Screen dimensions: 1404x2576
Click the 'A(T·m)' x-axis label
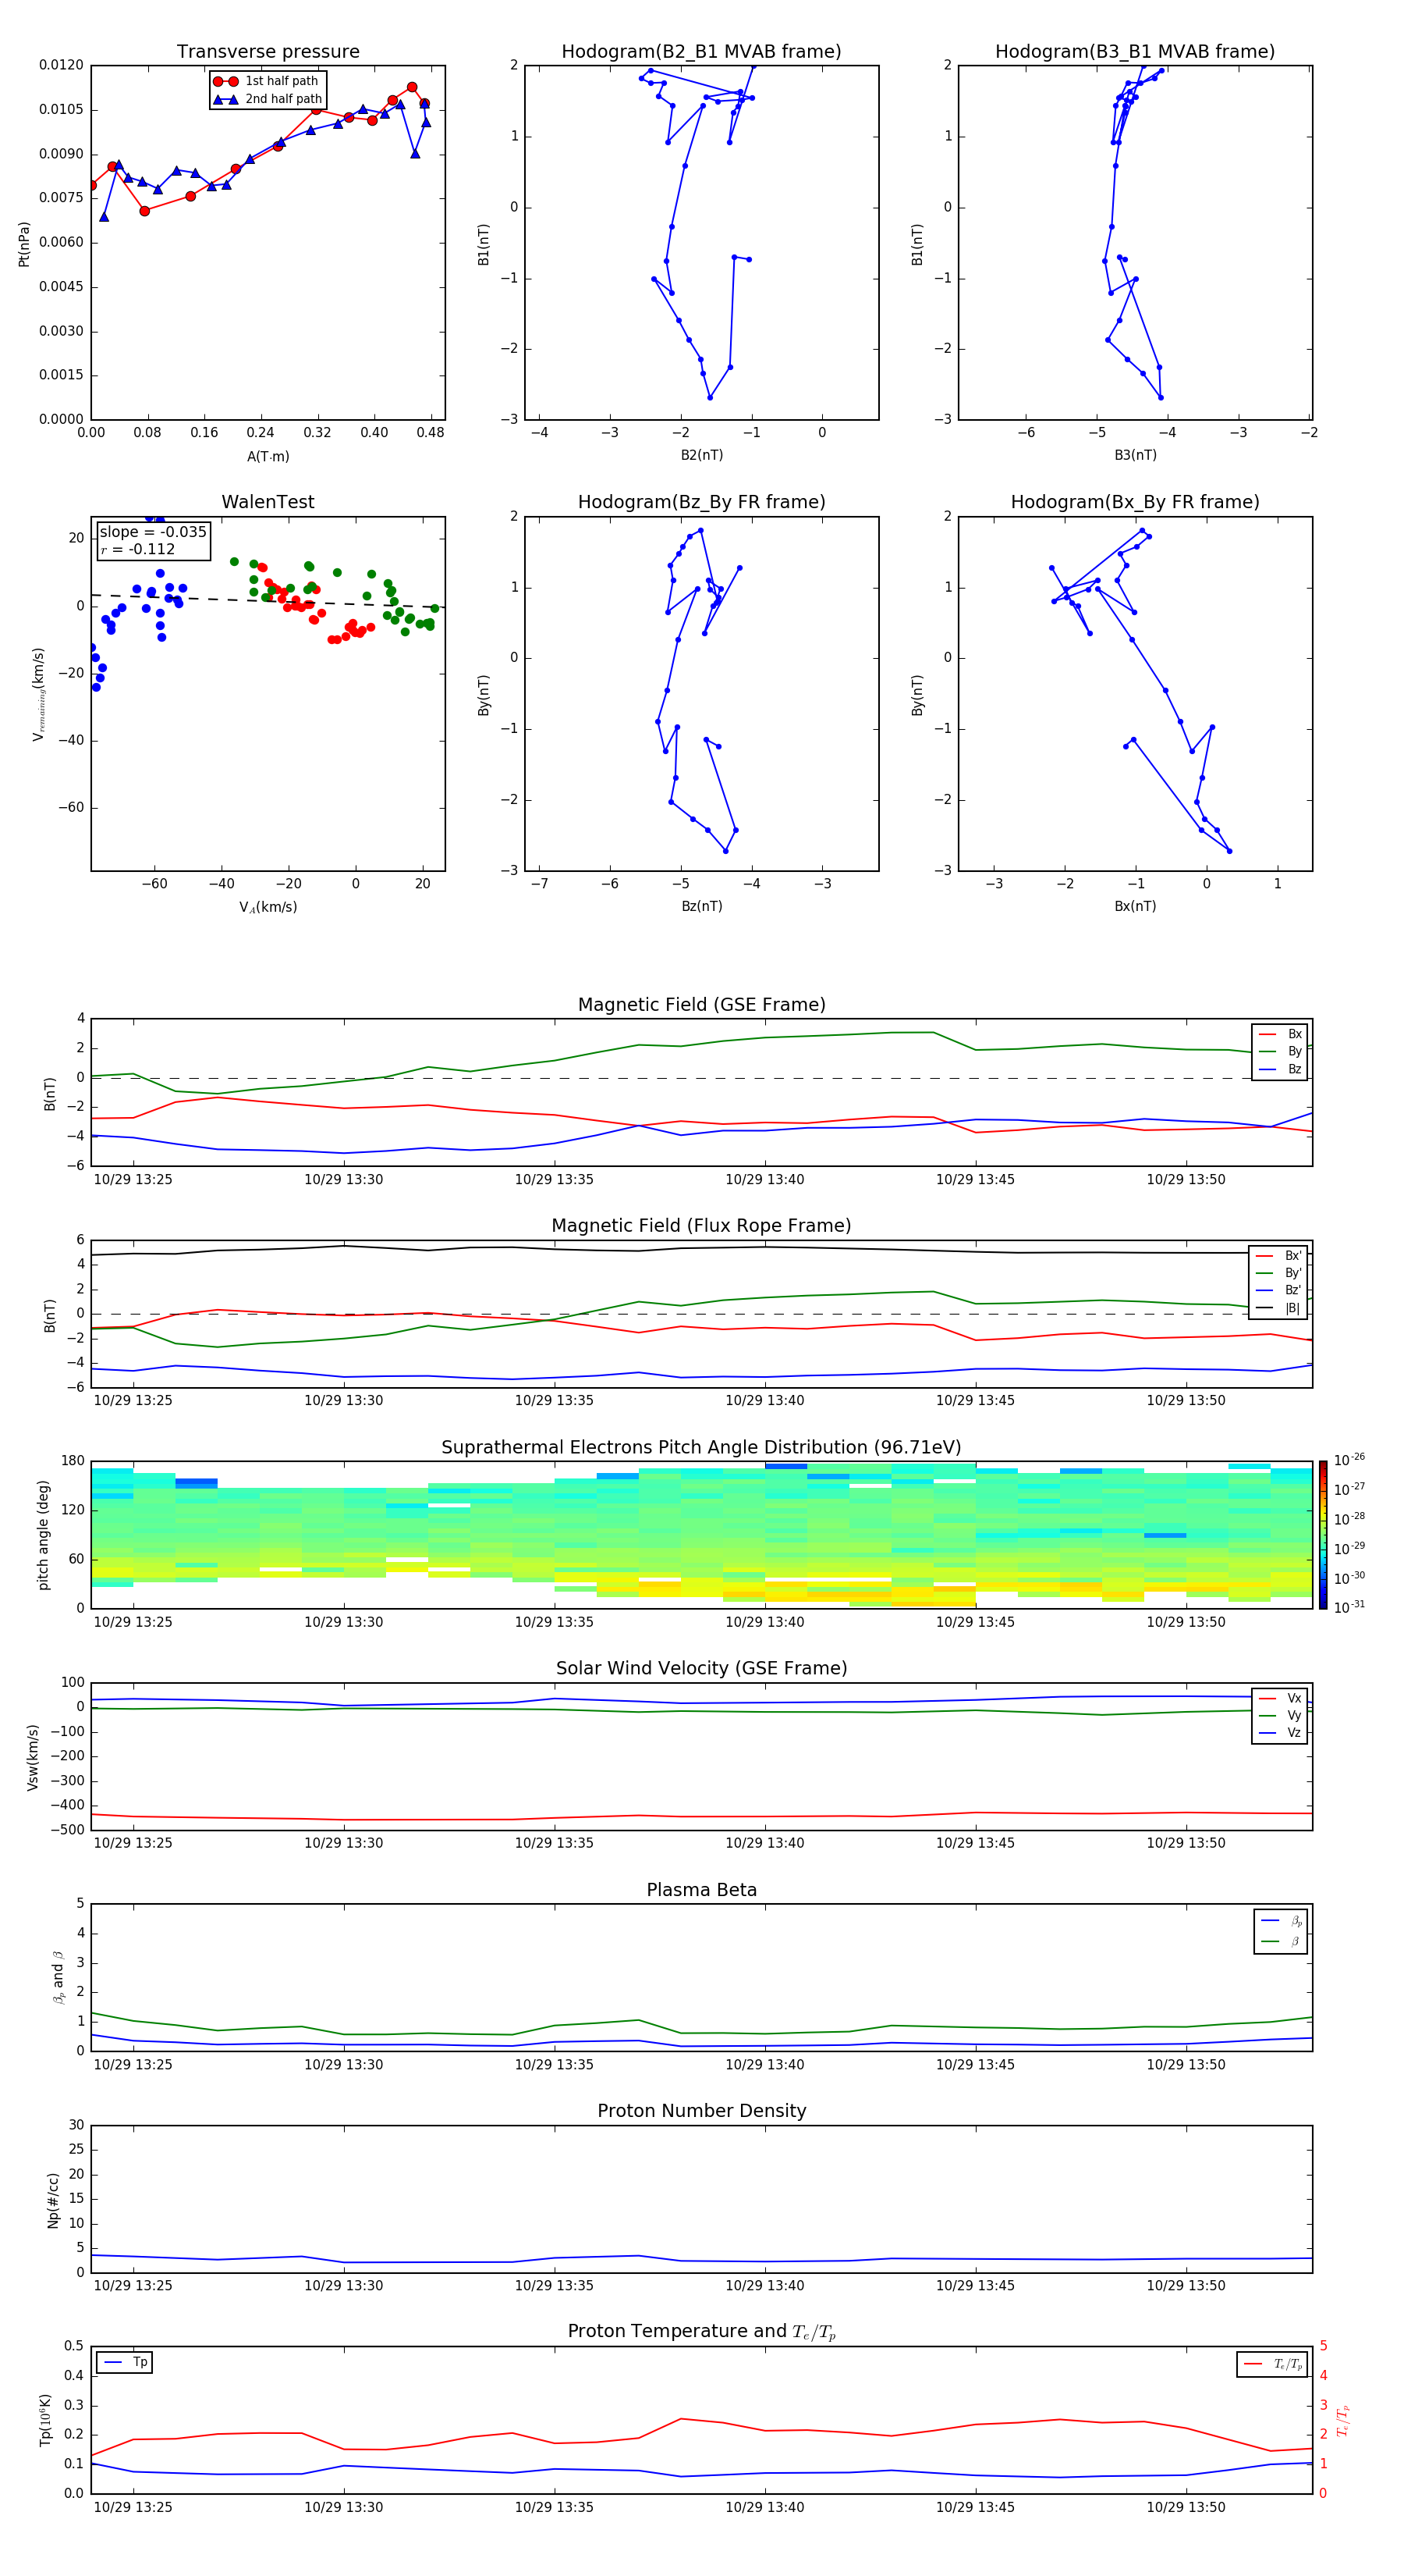[268, 456]
